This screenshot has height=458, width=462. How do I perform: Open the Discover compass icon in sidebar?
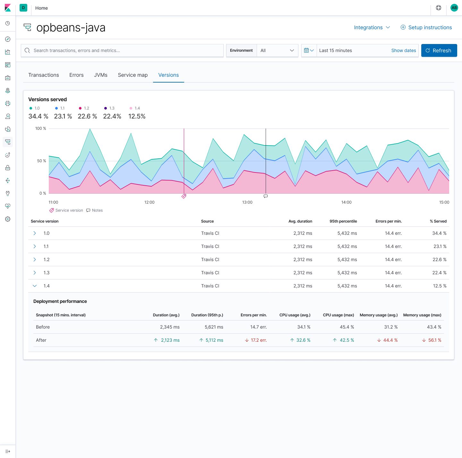(8, 39)
